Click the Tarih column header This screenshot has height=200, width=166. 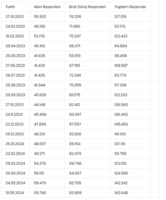click(10, 7)
